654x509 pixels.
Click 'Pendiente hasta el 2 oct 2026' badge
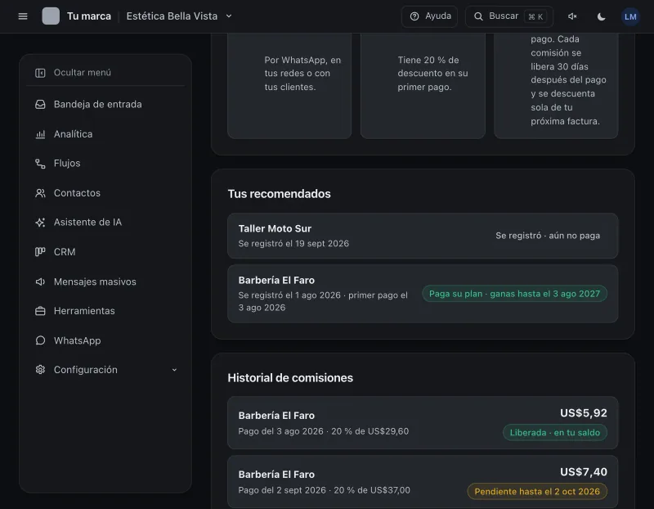coord(537,492)
